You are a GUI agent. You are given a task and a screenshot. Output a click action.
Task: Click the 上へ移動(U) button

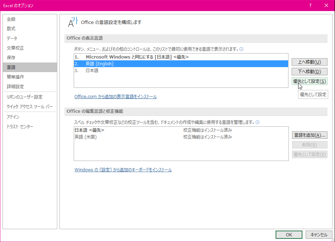point(309,62)
